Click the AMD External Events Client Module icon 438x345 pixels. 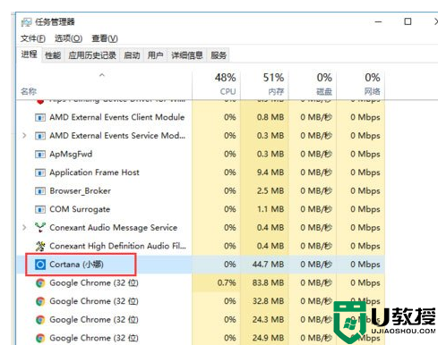pyautogui.click(x=40, y=118)
